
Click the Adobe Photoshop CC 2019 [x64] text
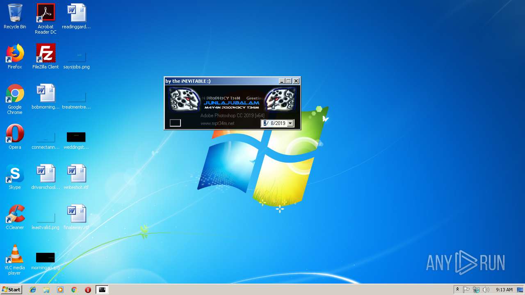pyautogui.click(x=233, y=116)
